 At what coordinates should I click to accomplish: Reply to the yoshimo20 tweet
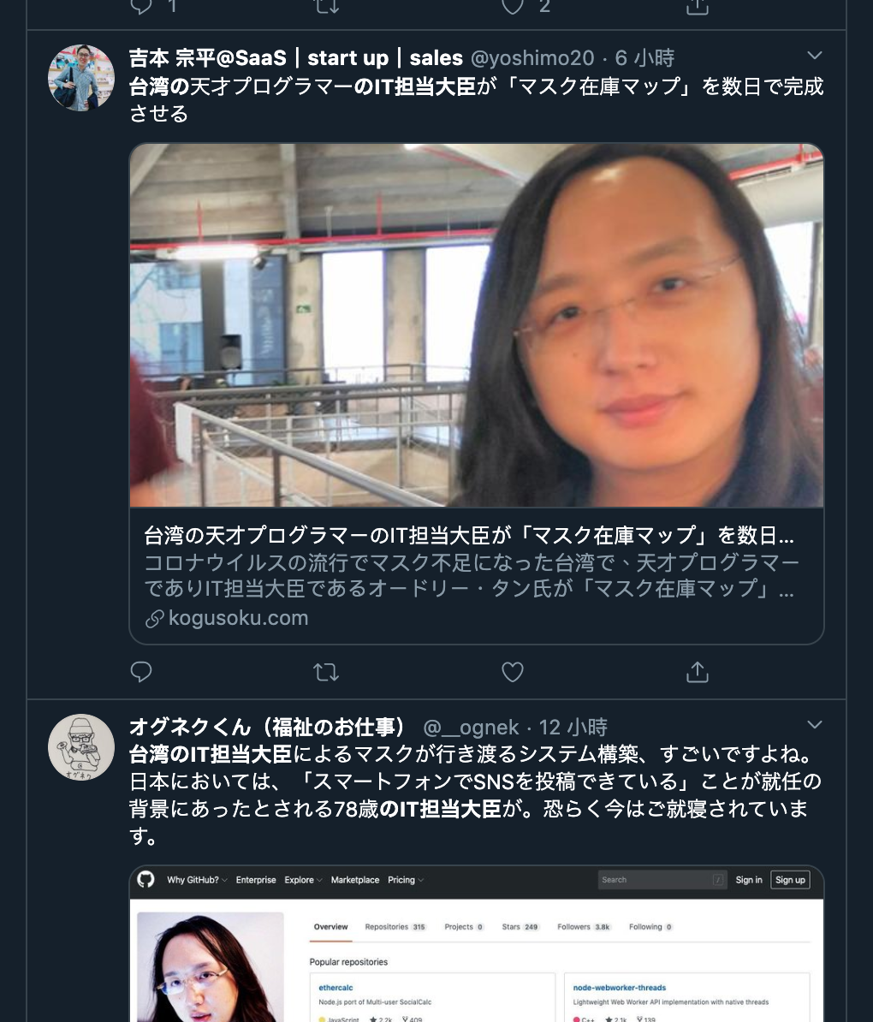141,671
